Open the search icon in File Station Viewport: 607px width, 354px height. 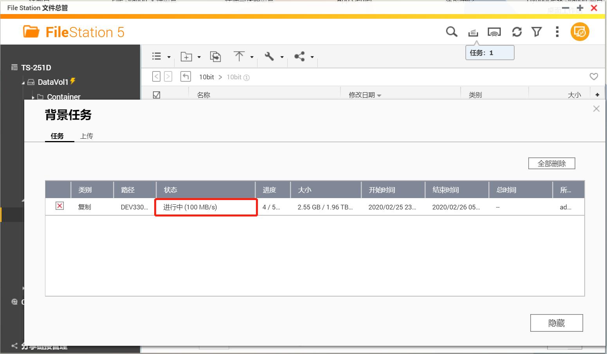click(x=452, y=32)
